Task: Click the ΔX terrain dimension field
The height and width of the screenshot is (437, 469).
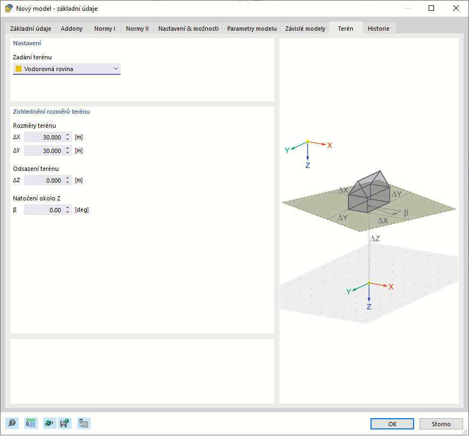Action: click(x=44, y=137)
